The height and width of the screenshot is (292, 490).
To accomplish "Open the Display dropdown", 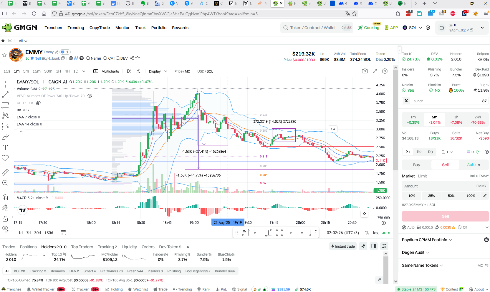I will coord(158,71).
